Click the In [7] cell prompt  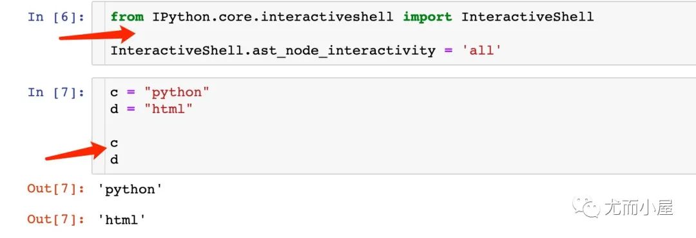(56, 92)
